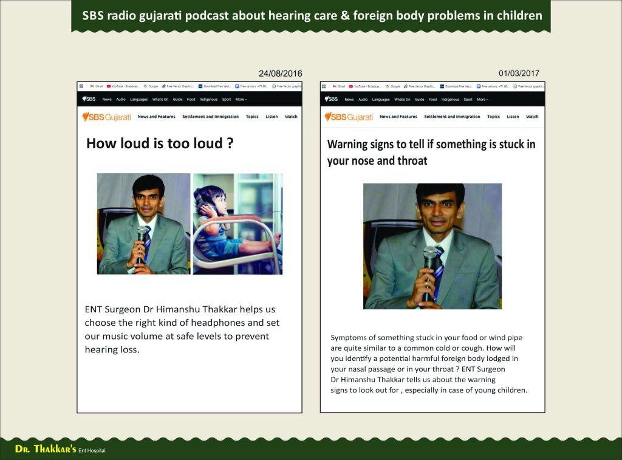Screen dimensions: 622x460
Task: Click the 'Warning signs to tell' headline
Action: click(431, 153)
